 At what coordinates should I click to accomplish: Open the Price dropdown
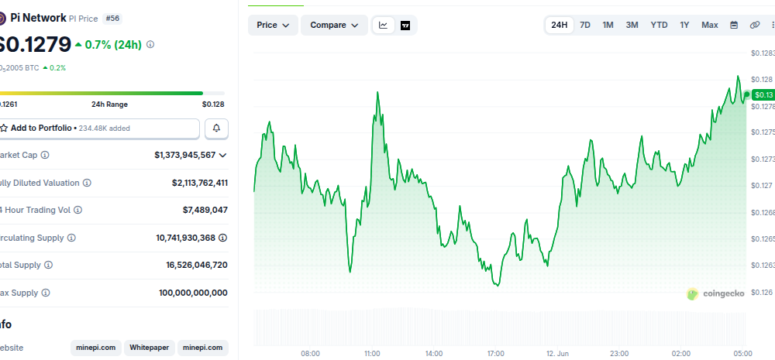(273, 26)
